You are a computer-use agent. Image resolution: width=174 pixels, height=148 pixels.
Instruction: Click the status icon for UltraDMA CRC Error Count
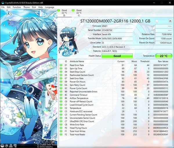click(x=61, y=121)
